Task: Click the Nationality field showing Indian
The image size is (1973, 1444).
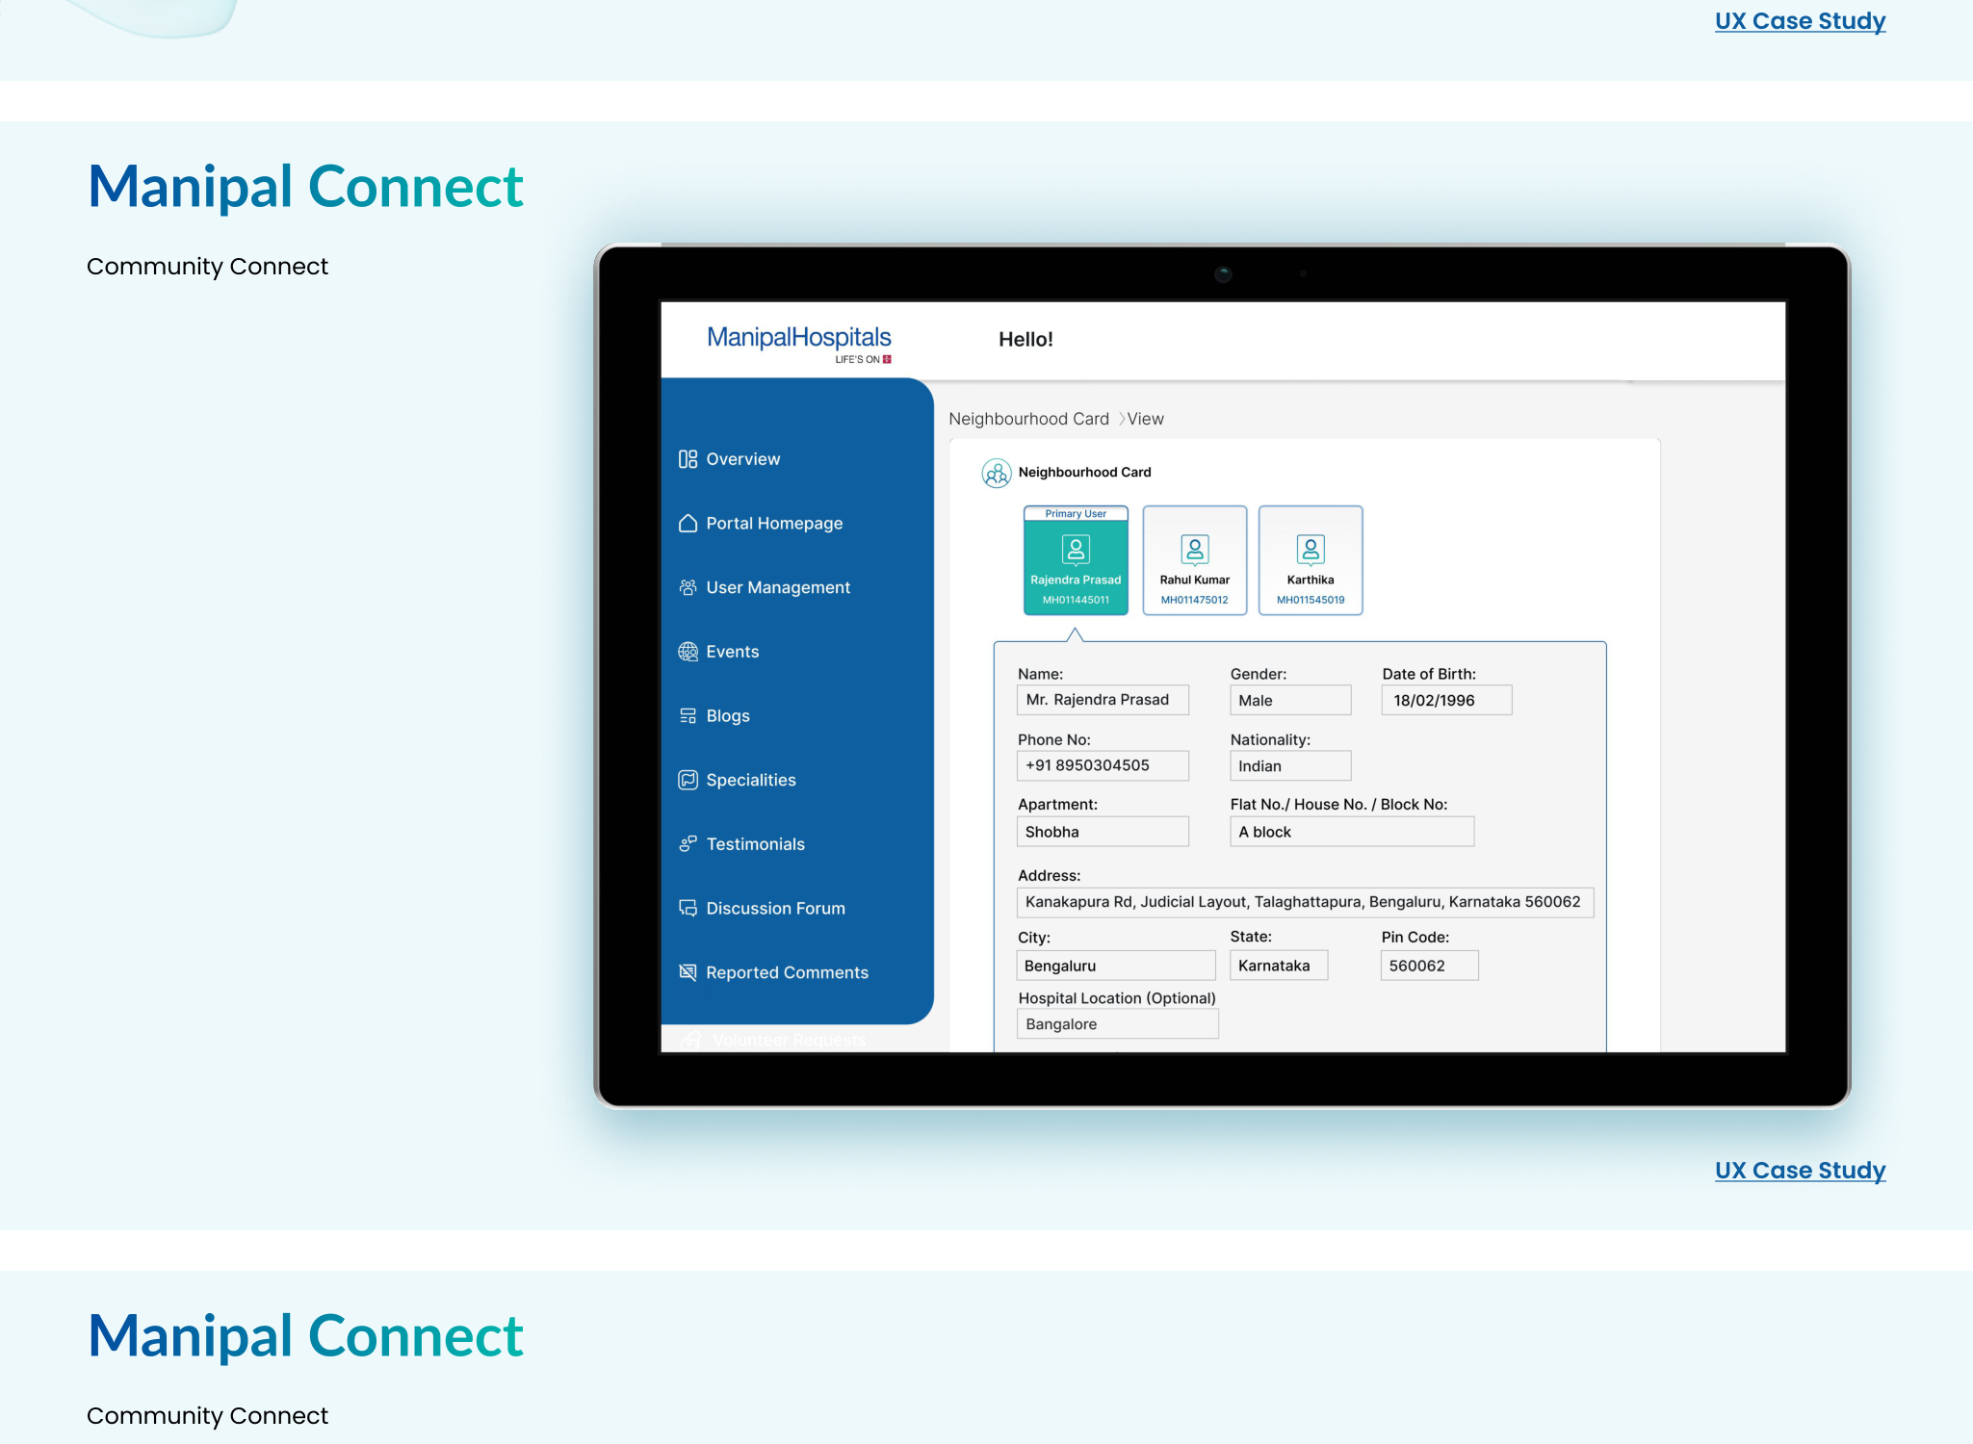Action: point(1290,765)
